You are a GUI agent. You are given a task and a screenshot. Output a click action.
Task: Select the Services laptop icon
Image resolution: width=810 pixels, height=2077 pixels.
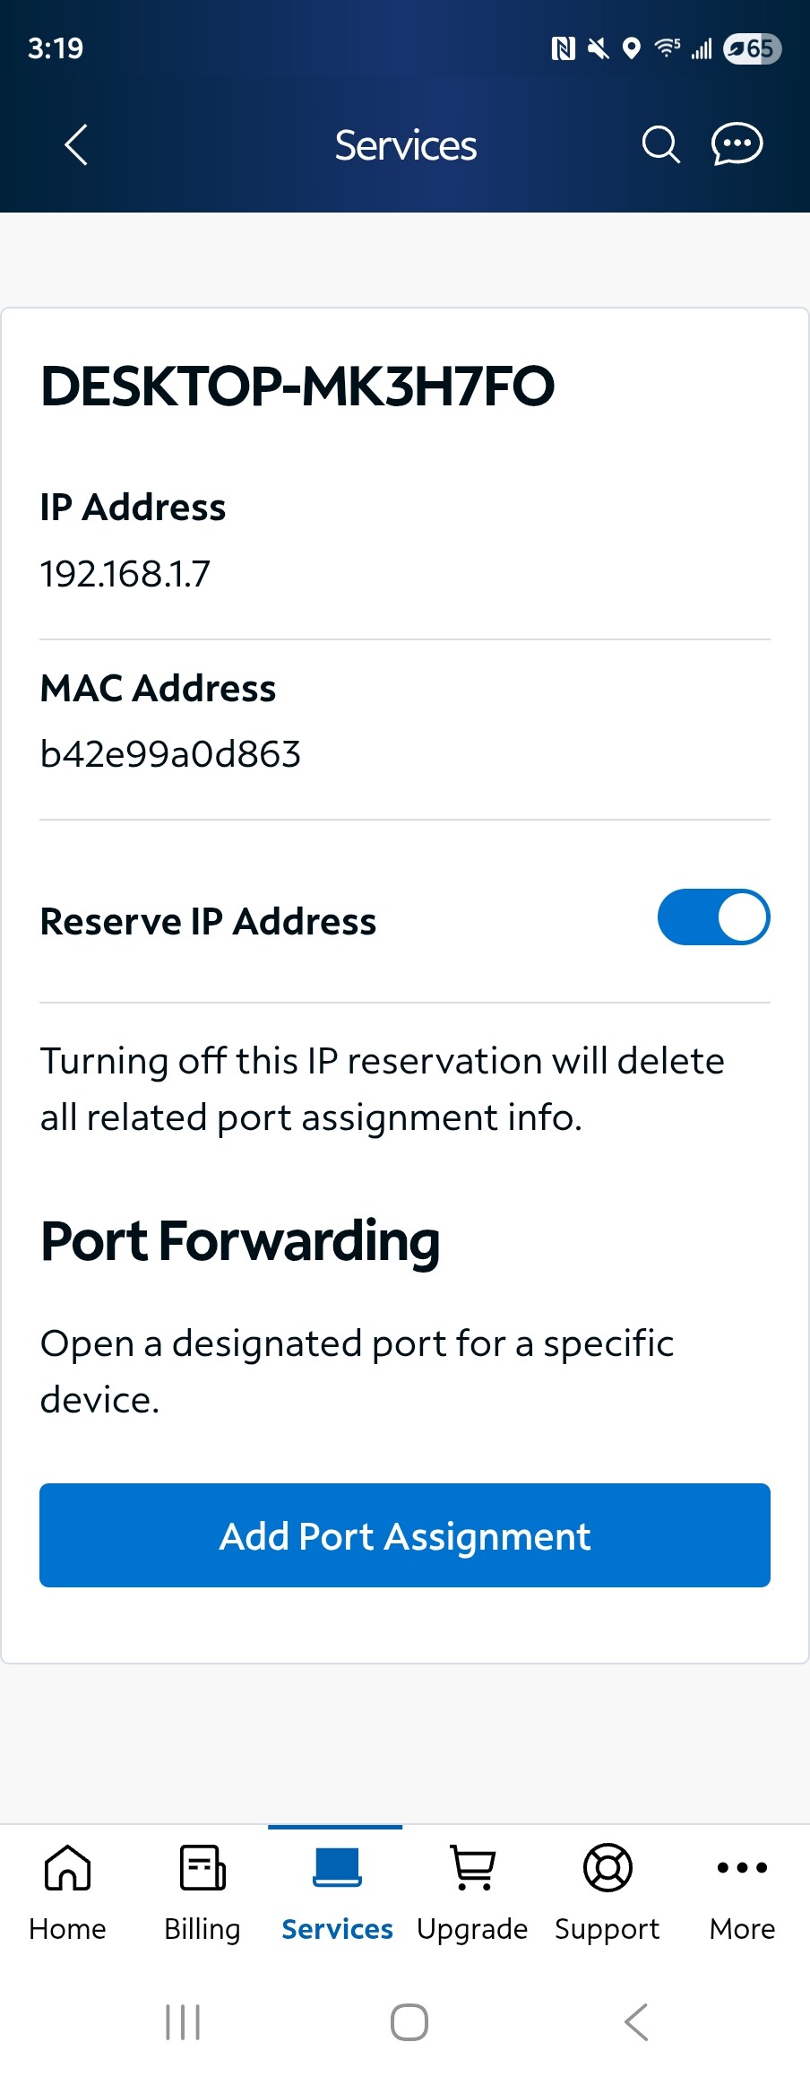pos(337,1869)
